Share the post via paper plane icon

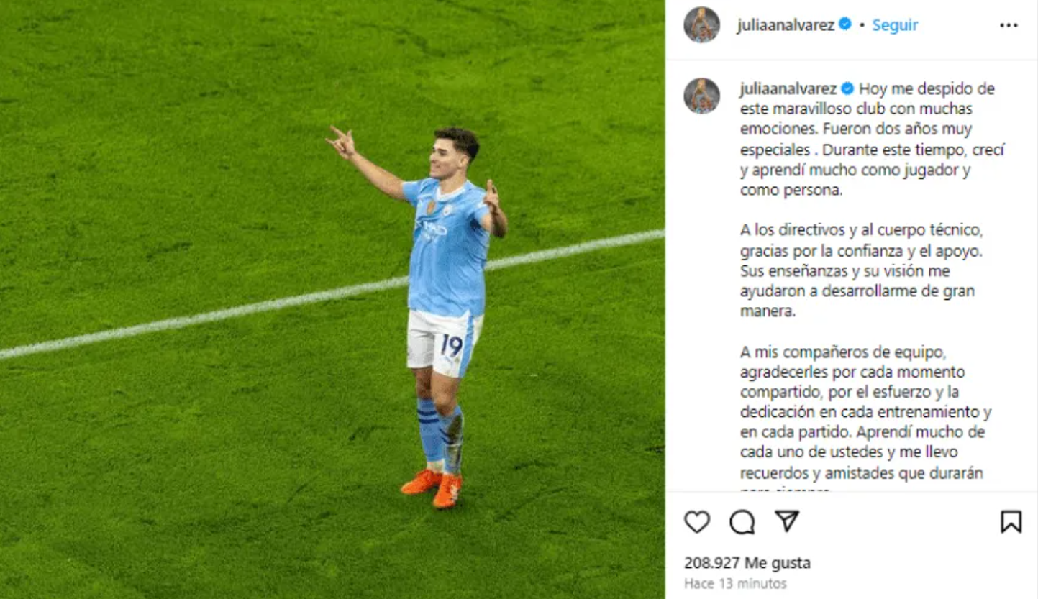pyautogui.click(x=787, y=521)
